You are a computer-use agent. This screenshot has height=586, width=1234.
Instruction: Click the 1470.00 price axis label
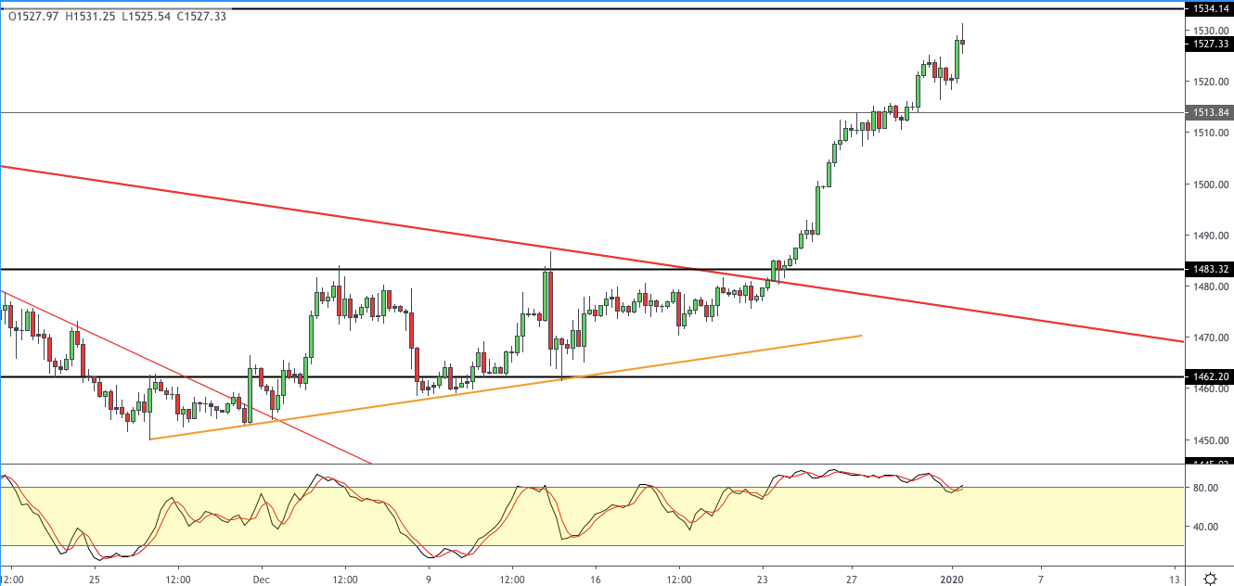click(1211, 338)
